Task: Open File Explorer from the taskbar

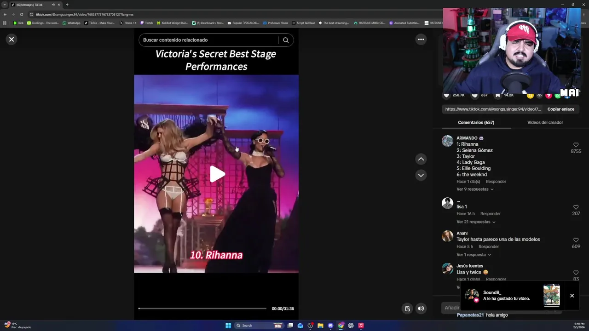Action: (320, 325)
